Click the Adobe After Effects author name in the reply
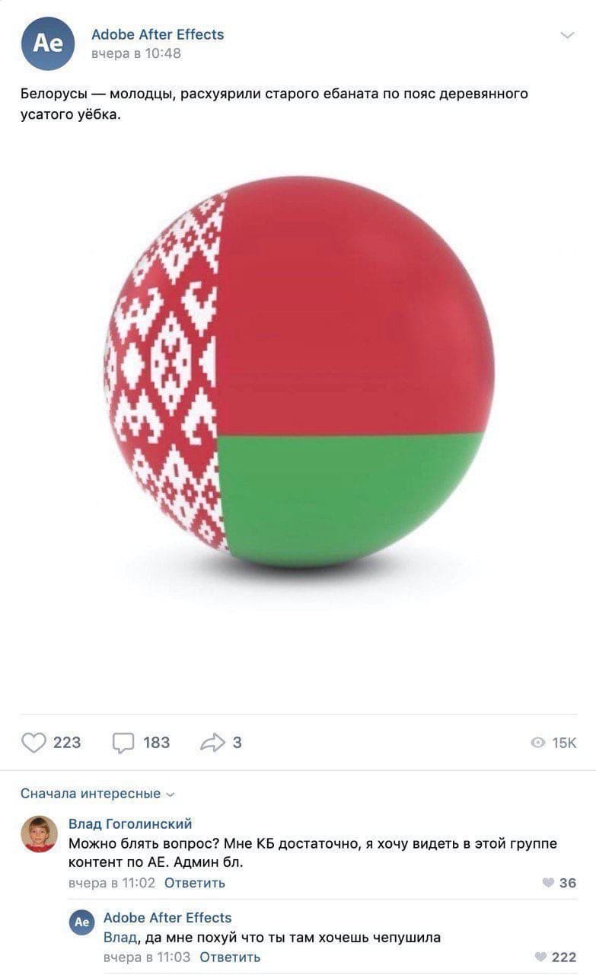This screenshot has width=596, height=975. click(x=167, y=918)
